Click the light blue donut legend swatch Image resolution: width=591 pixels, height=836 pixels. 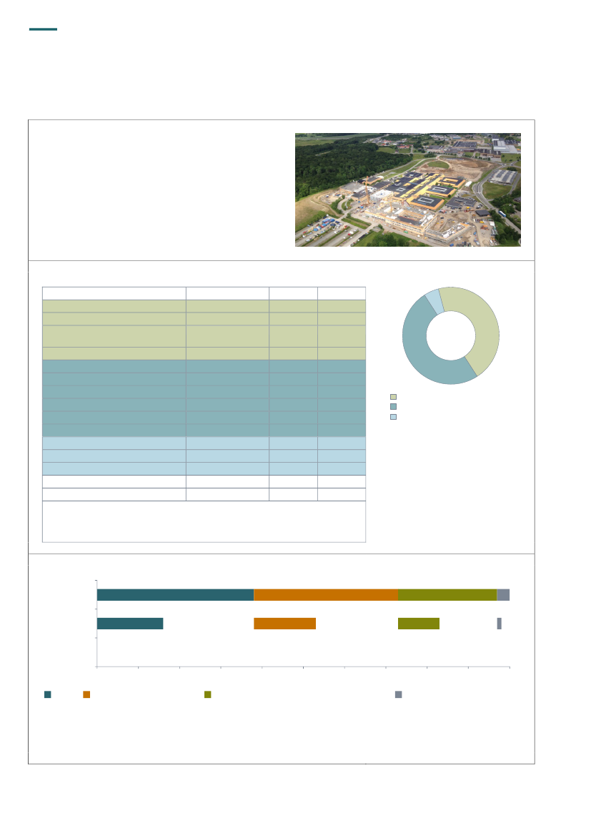(393, 416)
